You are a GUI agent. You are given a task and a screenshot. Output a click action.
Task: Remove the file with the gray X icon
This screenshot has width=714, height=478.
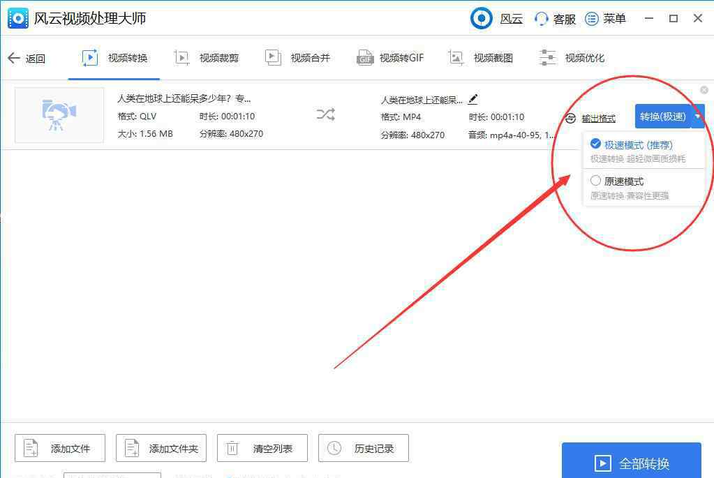[704, 90]
